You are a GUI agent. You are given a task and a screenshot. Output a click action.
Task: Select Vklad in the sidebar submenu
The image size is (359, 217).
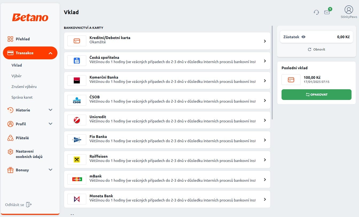pos(17,65)
